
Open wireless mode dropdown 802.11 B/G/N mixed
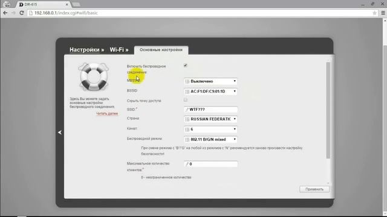(x=210, y=139)
